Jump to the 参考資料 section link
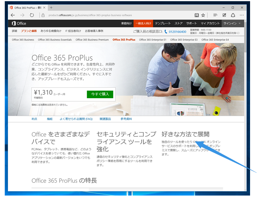Screen dimensions: 271x206 pos(126,119)
